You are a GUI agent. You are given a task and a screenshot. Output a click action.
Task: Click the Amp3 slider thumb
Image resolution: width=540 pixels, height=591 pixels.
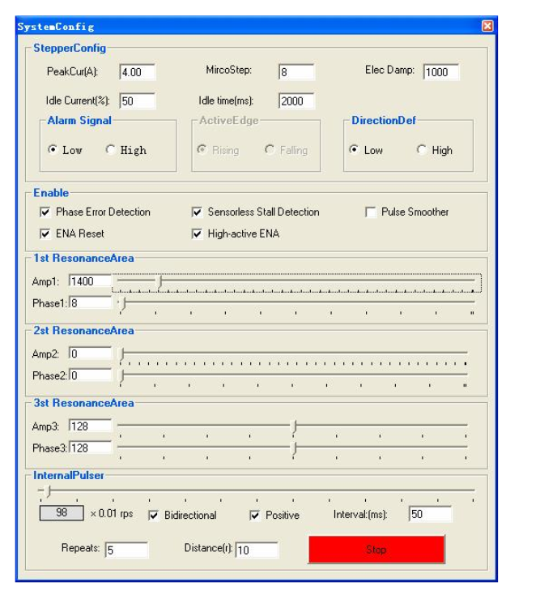pyautogui.click(x=295, y=426)
